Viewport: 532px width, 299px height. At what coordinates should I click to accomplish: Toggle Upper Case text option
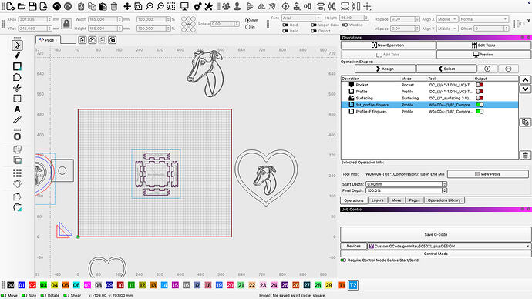(314, 25)
